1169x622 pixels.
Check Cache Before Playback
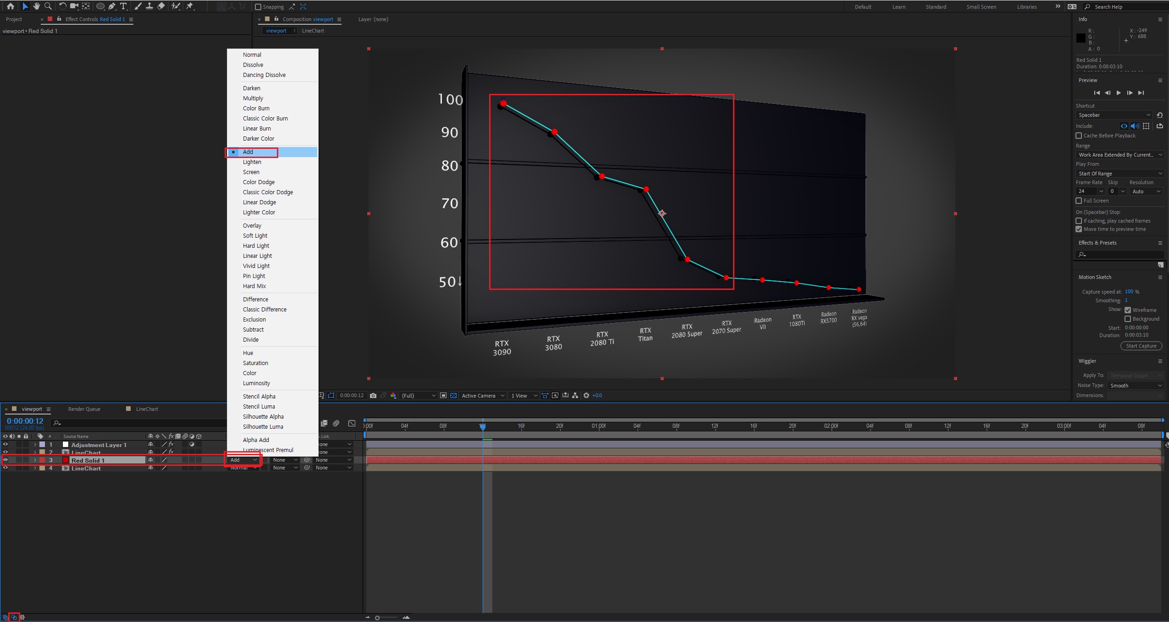click(1079, 136)
